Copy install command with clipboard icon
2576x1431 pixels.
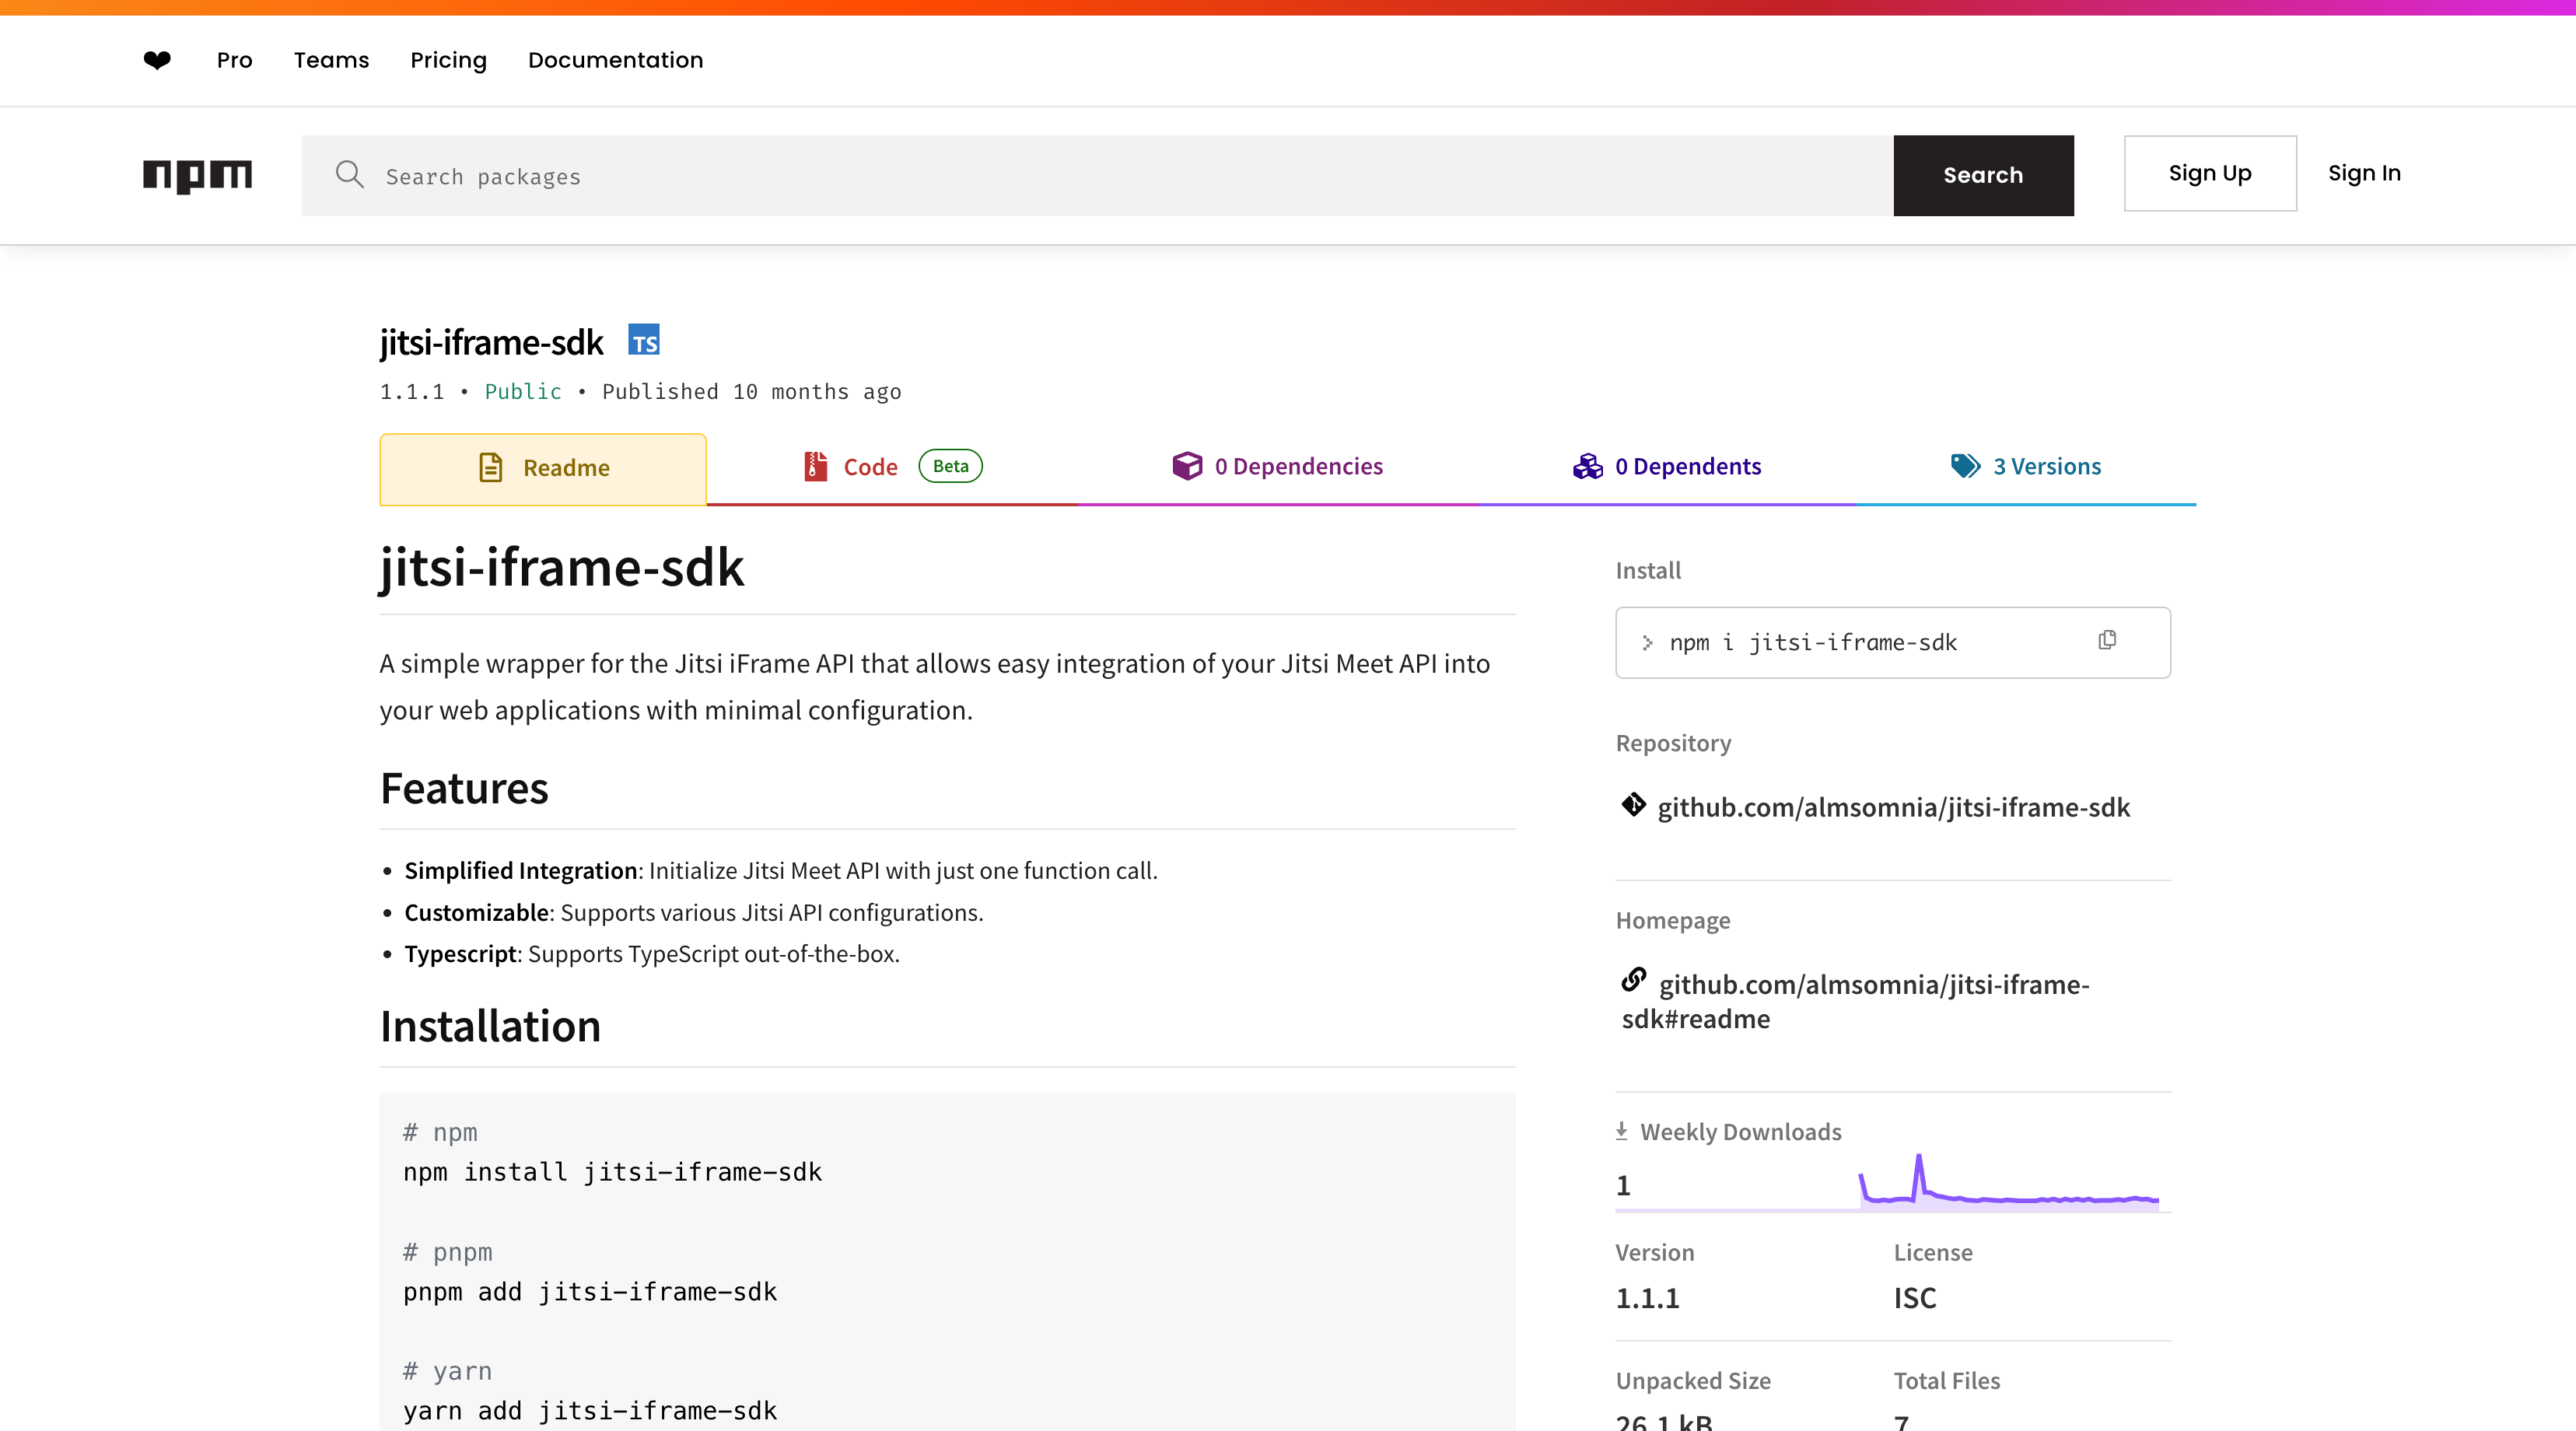2107,640
